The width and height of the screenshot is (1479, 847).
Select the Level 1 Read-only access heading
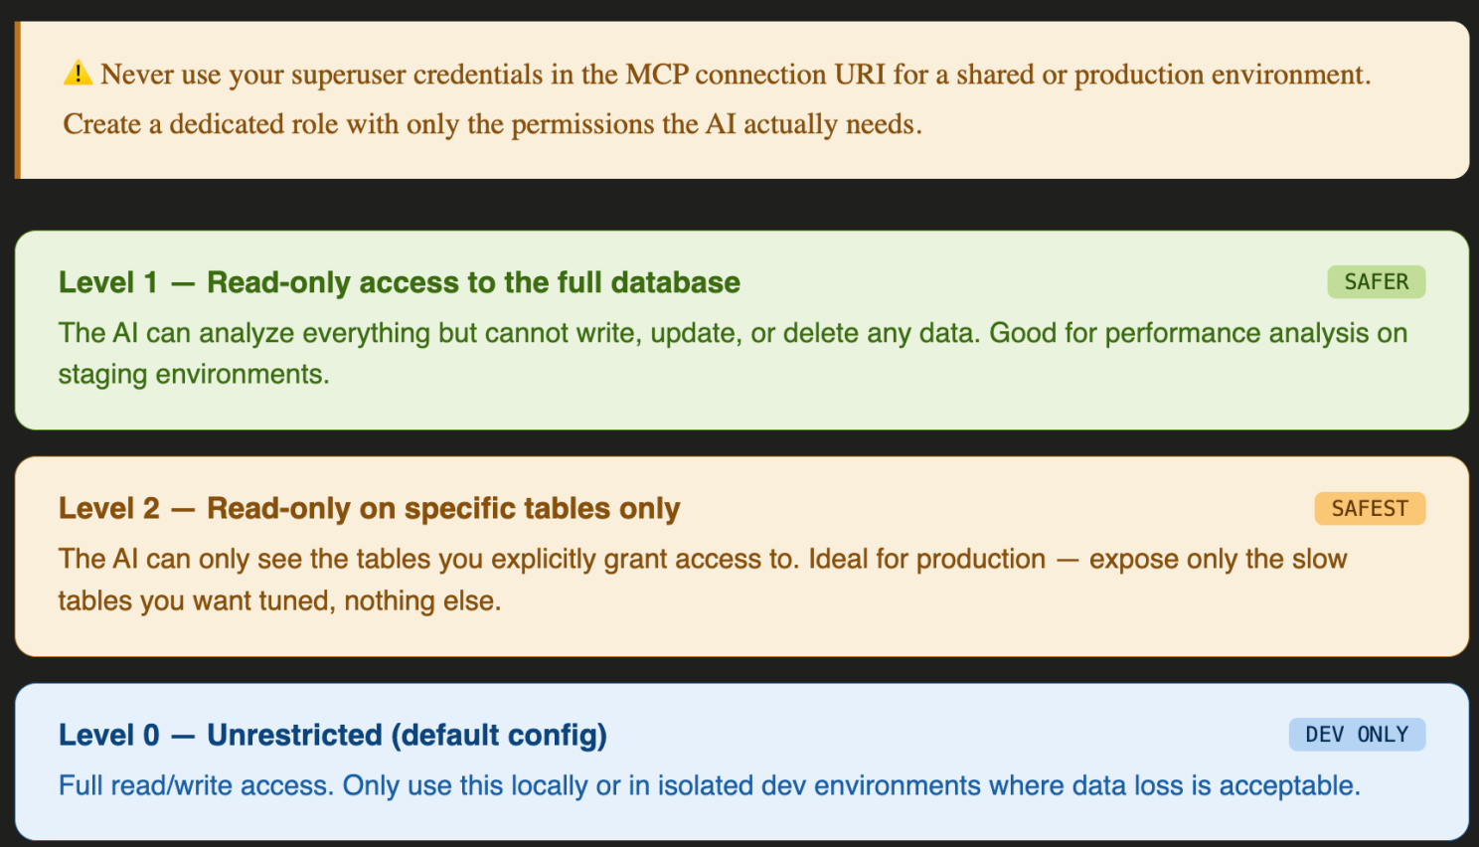400,282
